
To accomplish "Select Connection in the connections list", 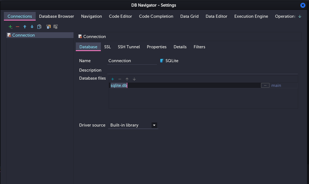I will click(23, 35).
